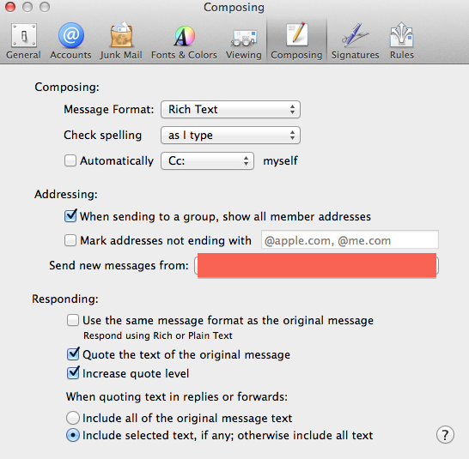Select Include selected text, if any option

(73, 435)
